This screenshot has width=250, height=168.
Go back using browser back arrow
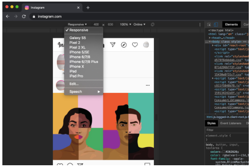pos(8,17)
